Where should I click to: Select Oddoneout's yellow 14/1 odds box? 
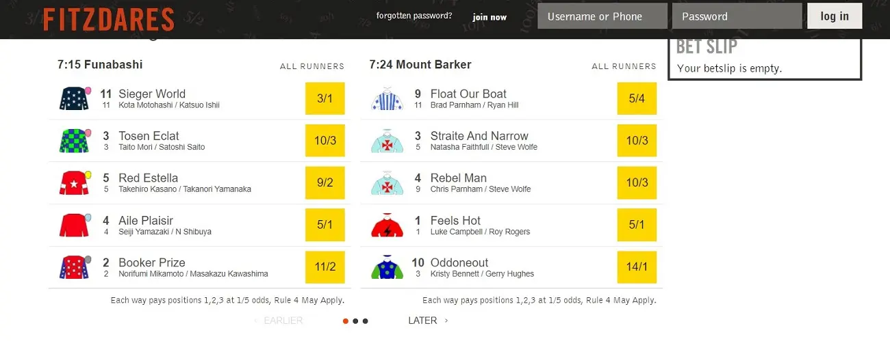(x=637, y=267)
